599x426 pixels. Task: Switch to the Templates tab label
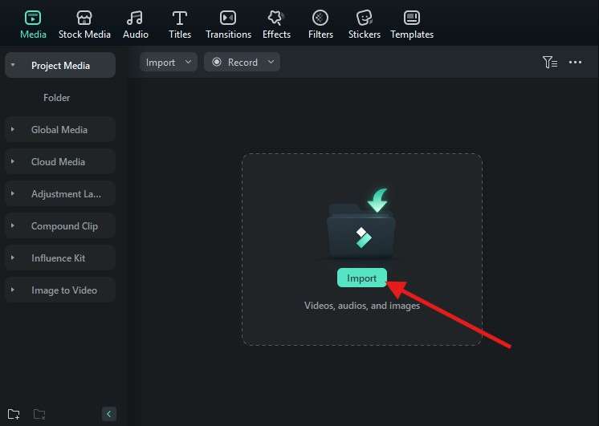pos(412,34)
